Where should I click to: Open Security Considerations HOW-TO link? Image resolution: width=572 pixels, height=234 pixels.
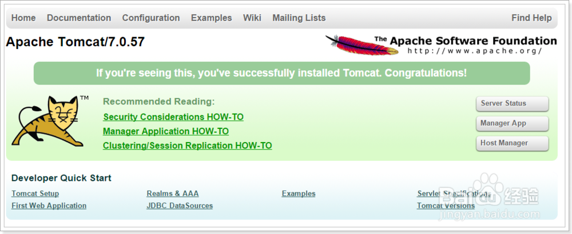(x=173, y=117)
